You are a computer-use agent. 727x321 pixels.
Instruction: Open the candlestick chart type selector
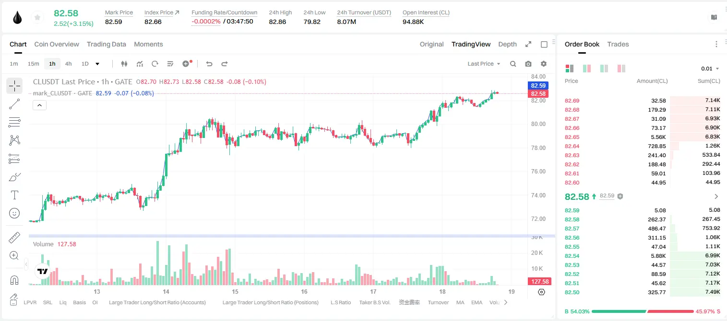pos(124,64)
